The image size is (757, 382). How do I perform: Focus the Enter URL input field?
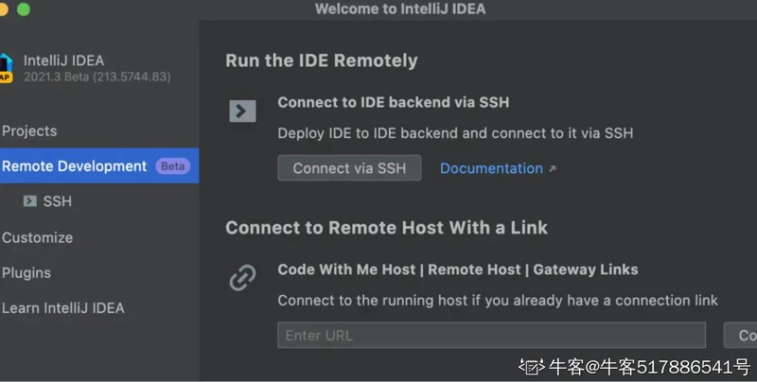[491, 336]
